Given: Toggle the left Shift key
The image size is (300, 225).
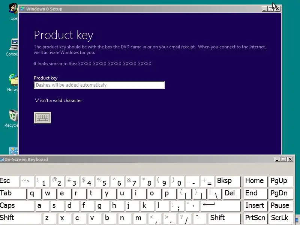Looking at the screenshot, I should click(x=21, y=218).
